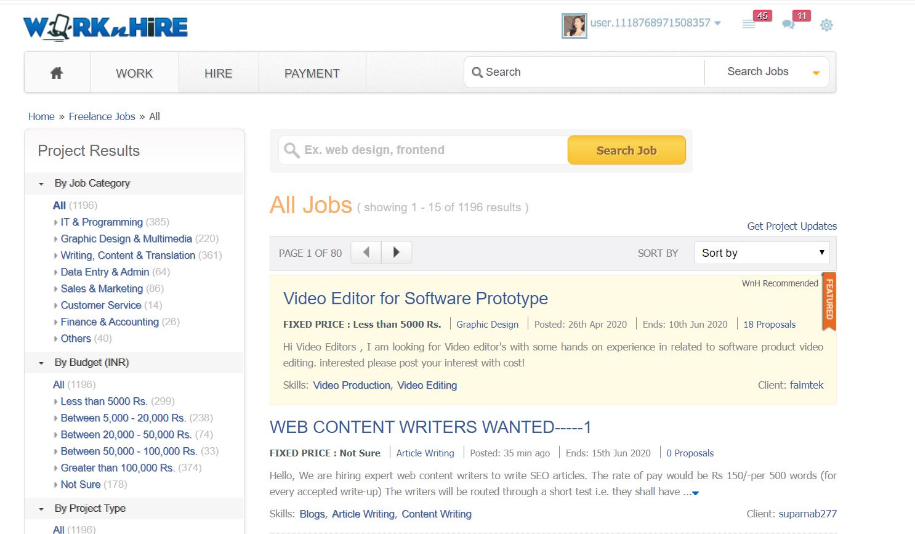Filter by Writing, Content & Translation
Viewport: 915px width, 534px height.
tap(128, 255)
